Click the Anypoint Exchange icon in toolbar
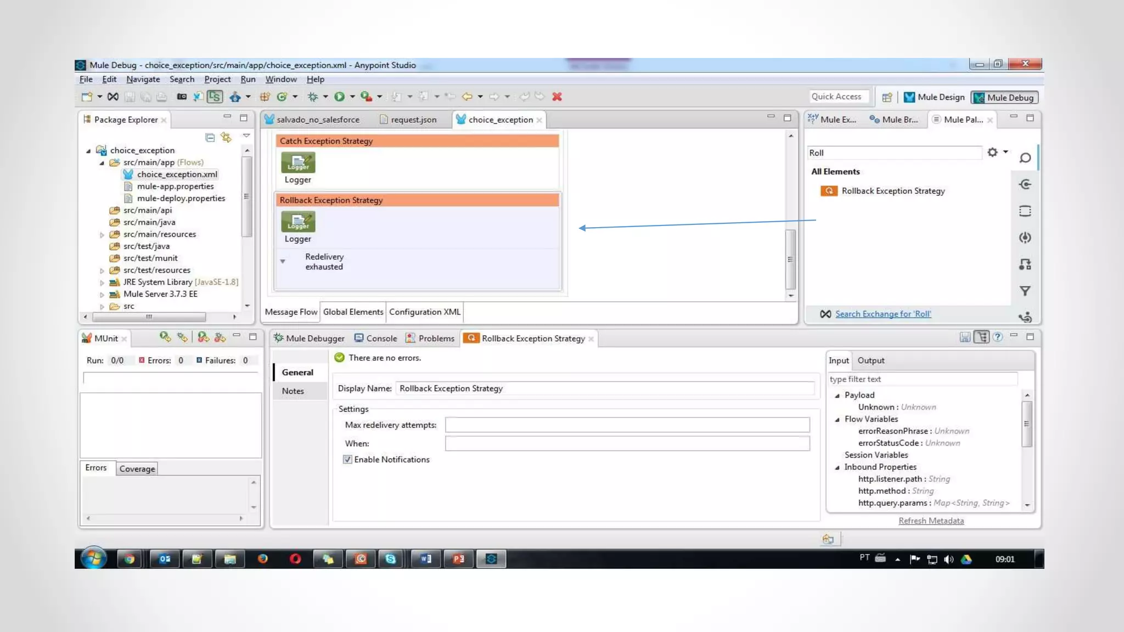This screenshot has width=1124, height=632. click(x=113, y=97)
